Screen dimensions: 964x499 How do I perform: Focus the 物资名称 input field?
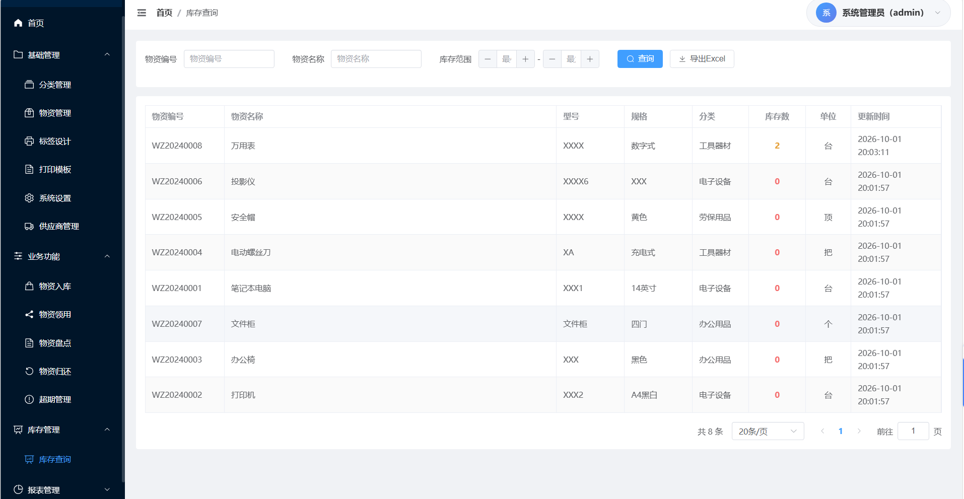[x=376, y=59]
